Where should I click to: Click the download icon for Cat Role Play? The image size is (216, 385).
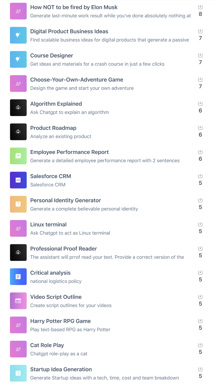[200, 345]
